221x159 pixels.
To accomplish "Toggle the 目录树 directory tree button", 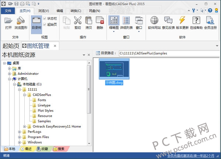I will pos(36,25).
